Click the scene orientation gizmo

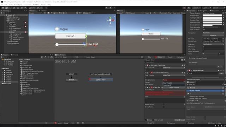tap(110, 20)
